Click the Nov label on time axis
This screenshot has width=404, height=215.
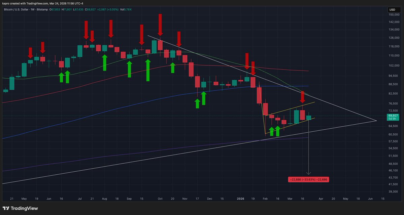pyautogui.click(x=185, y=199)
